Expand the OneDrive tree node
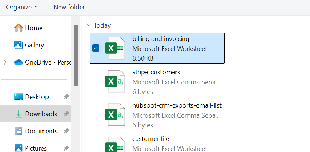 5,62
